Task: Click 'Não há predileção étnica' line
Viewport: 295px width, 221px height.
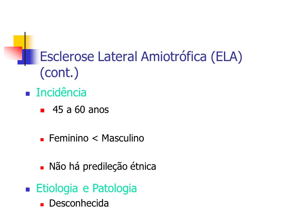Action: [x=103, y=166]
